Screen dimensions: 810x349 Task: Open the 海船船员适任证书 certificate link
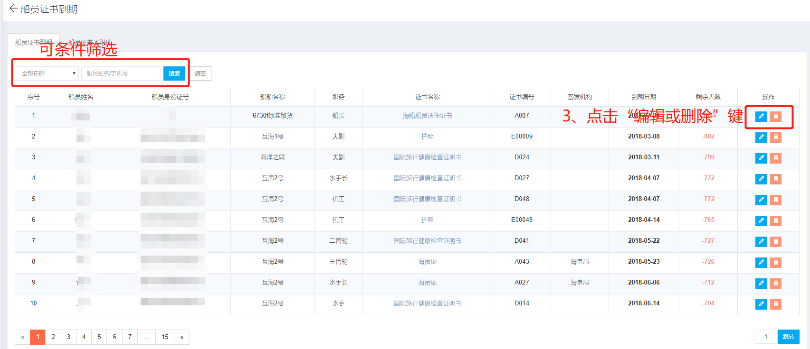point(428,115)
